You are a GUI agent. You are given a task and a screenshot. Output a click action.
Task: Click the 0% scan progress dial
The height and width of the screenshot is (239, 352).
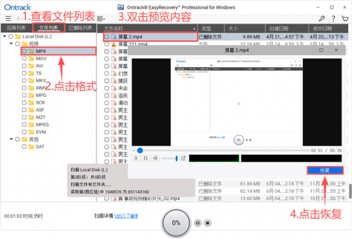[x=176, y=223]
